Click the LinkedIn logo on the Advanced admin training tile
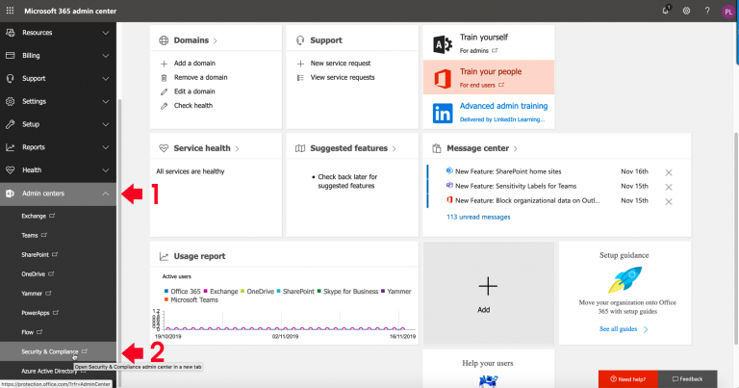Screen dimensions: 739x388 click(443, 114)
